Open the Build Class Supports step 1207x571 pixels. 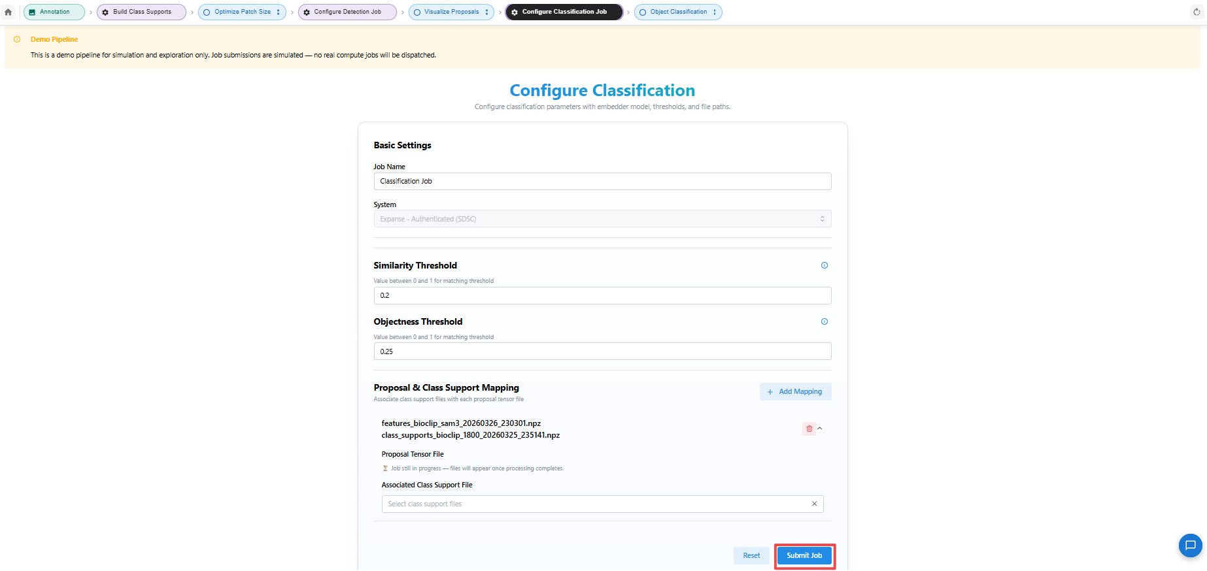tap(141, 12)
